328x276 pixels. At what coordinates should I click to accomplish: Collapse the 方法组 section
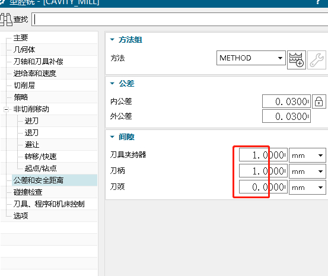[x=112, y=39]
